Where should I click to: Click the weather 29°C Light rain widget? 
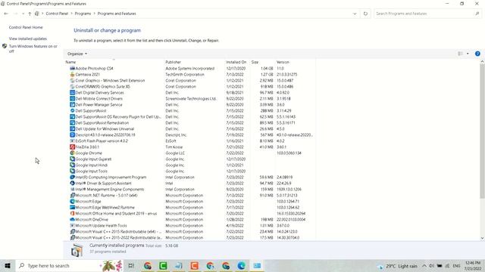point(398,266)
